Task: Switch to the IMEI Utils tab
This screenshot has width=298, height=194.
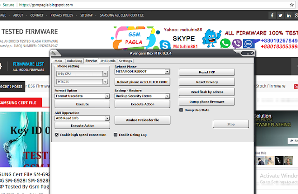Action: point(108,61)
